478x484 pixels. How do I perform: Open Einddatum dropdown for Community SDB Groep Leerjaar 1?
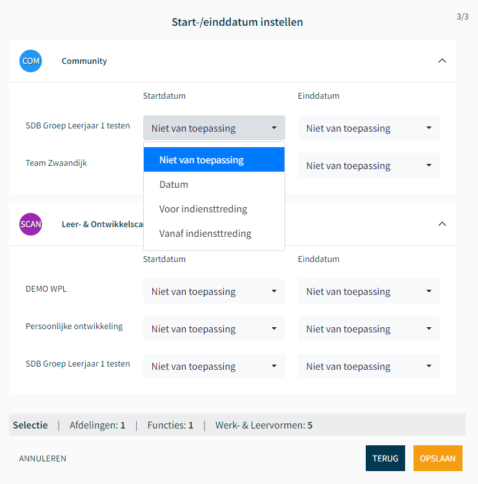point(368,128)
